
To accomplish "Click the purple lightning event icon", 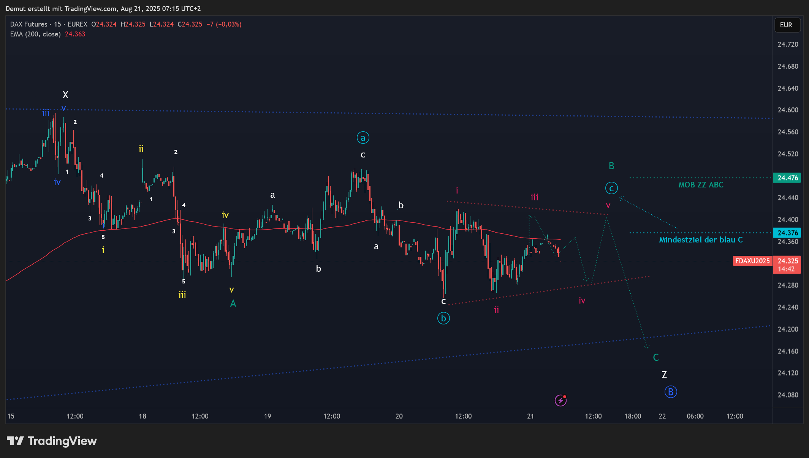I will (560, 400).
